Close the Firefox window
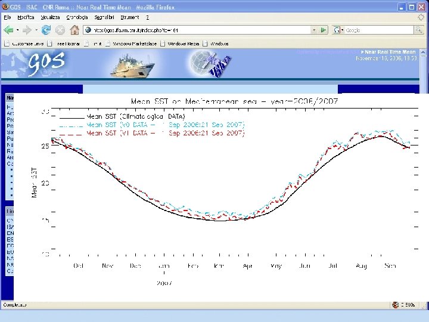The image size is (429, 322). [422, 7]
